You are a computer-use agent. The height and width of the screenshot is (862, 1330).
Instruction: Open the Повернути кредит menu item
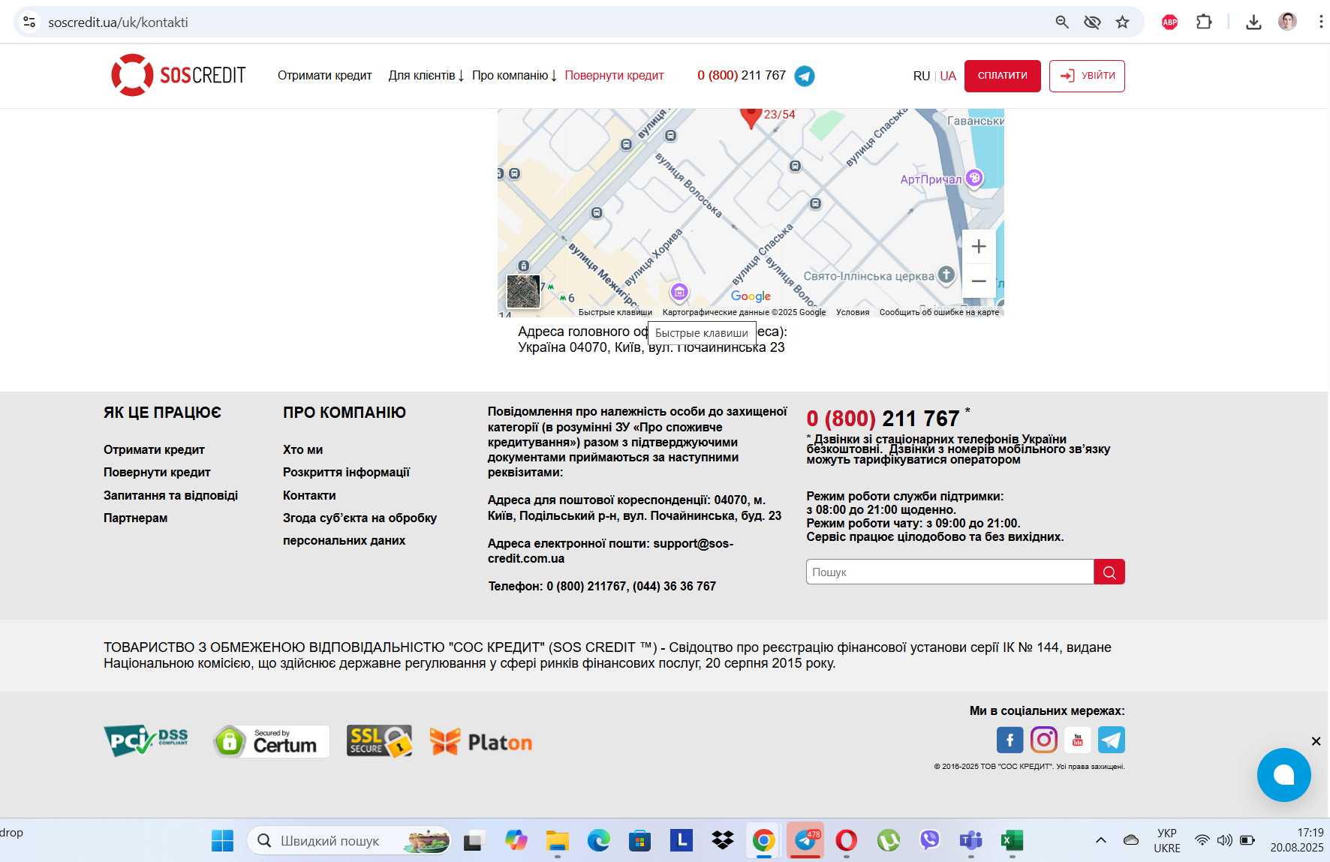point(614,76)
